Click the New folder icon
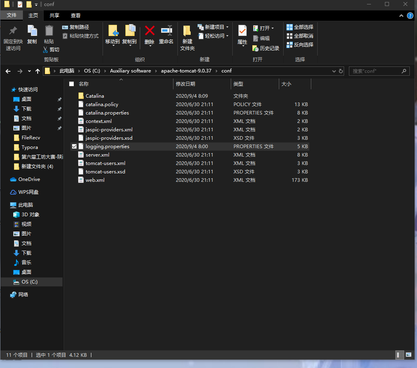Viewport: 417px width, 368px height. point(187,31)
